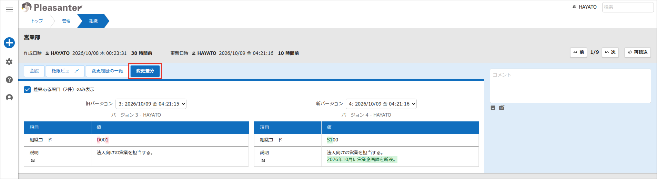This screenshot has height=179, width=657.
Task: Click 組織コード in version 3 table
Action: [x=41, y=140]
